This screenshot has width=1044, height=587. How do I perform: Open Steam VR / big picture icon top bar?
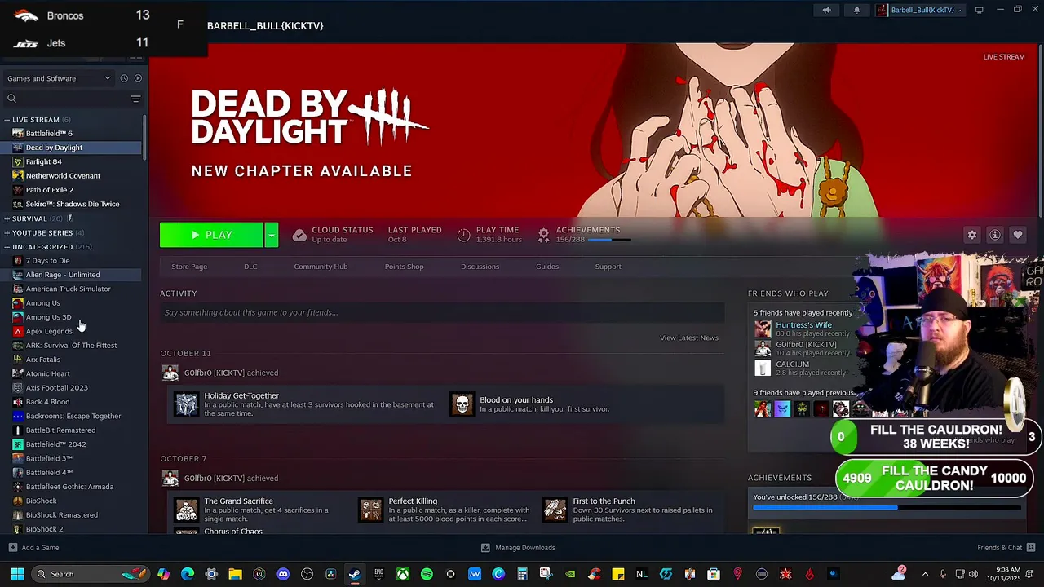[979, 10]
